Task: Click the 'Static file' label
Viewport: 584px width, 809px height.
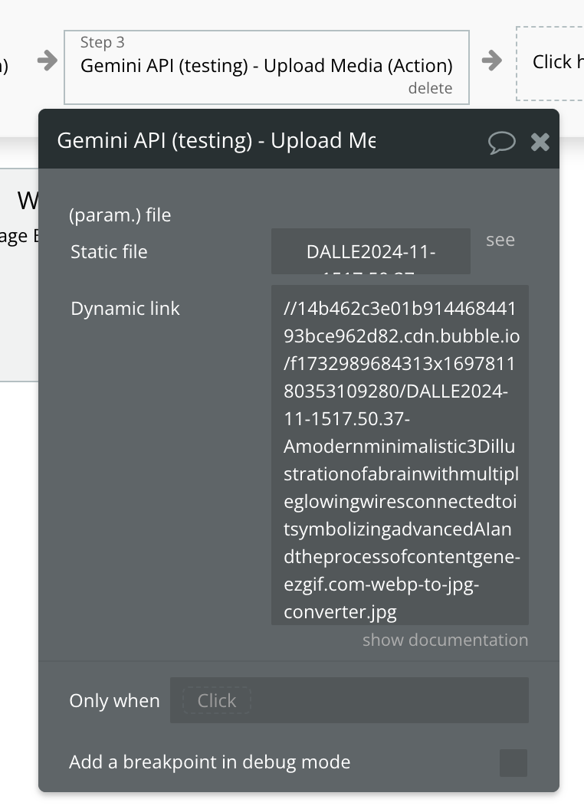Action: 109,251
